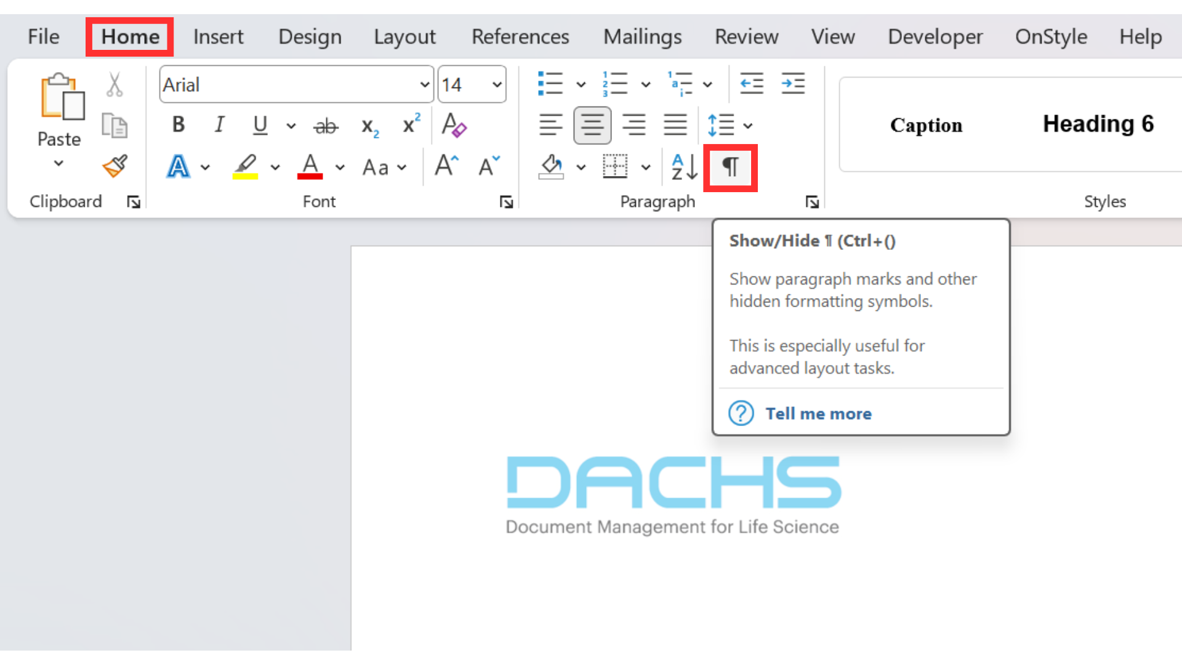Image resolution: width=1182 pixels, height=665 pixels.
Task: Align text right
Action: tap(633, 126)
